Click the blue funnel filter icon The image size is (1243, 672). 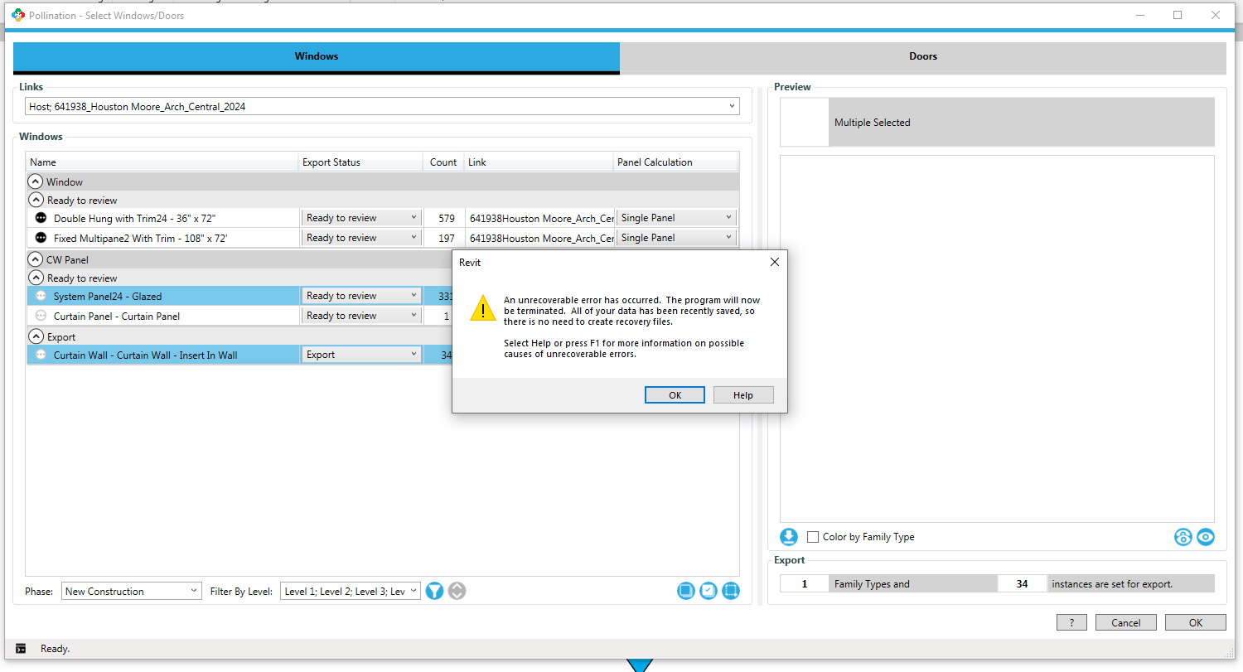434,591
